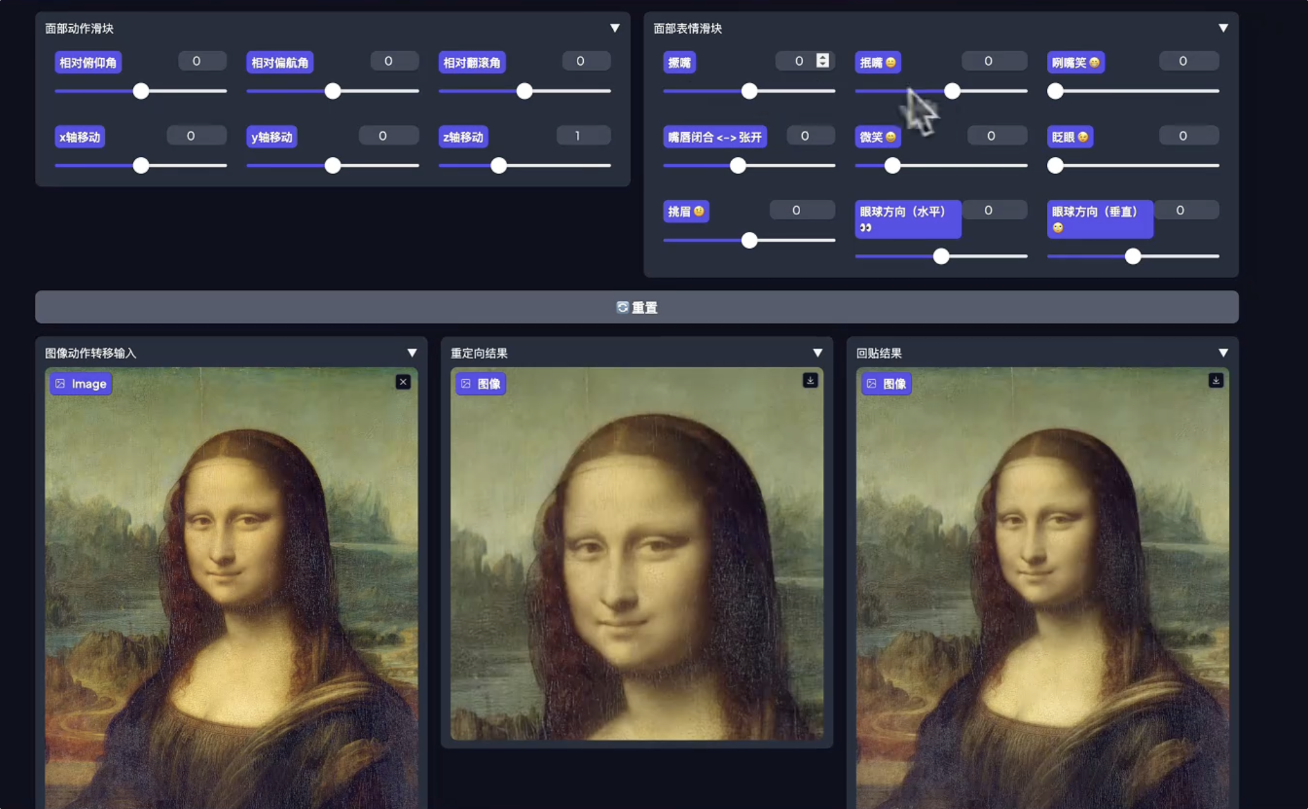Collapse the 面部表情滑块 panel arrow
Viewport: 1308px width, 809px height.
1223,28
